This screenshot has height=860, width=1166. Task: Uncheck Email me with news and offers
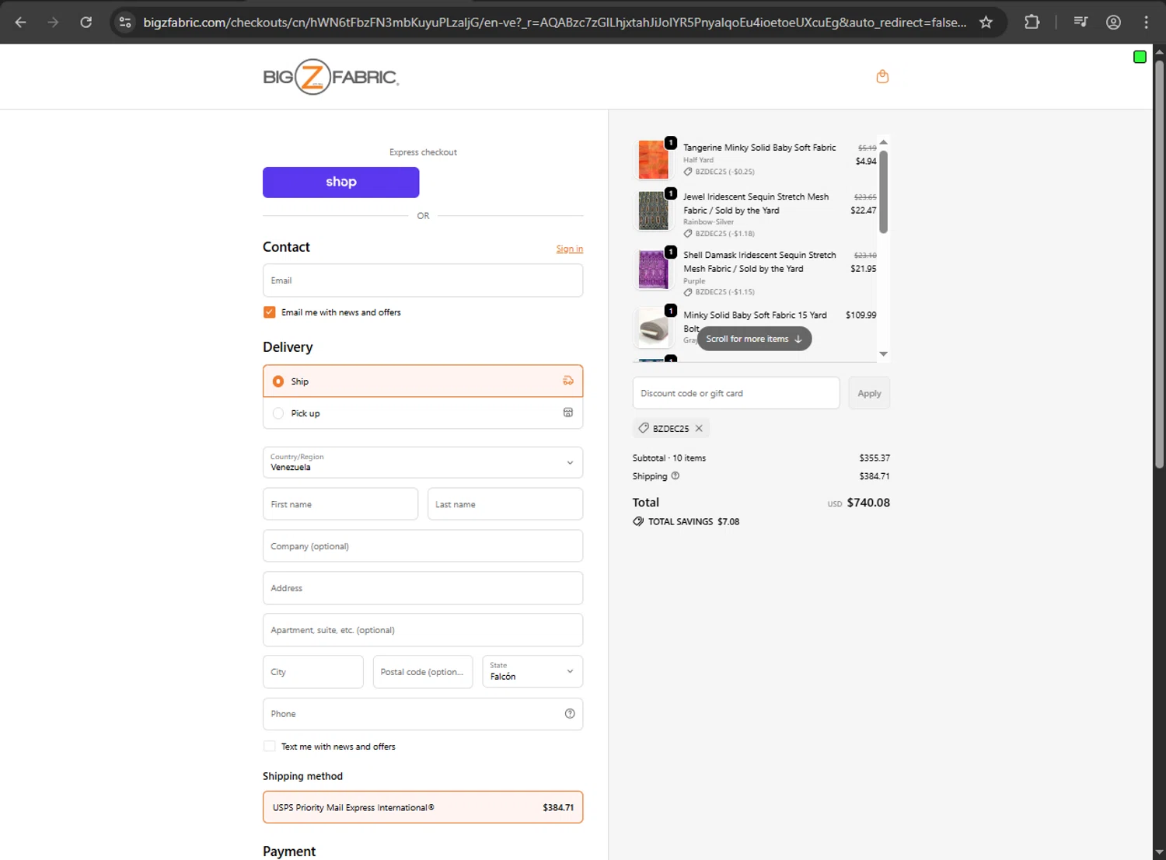tap(269, 312)
